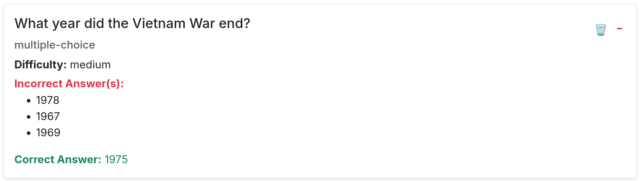Click the word "Incorrect" in the red heading
640x181 pixels.
click(38, 84)
